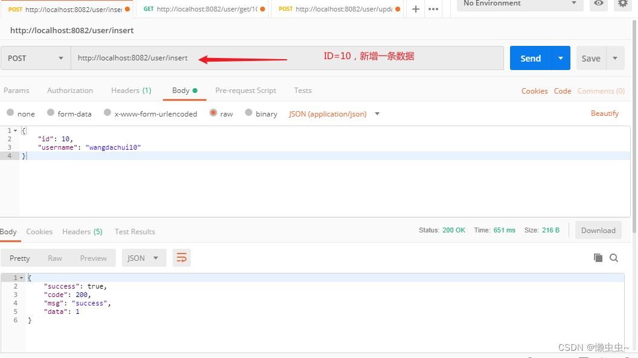Toggle line wrap icon in response toolbar

pyautogui.click(x=182, y=258)
